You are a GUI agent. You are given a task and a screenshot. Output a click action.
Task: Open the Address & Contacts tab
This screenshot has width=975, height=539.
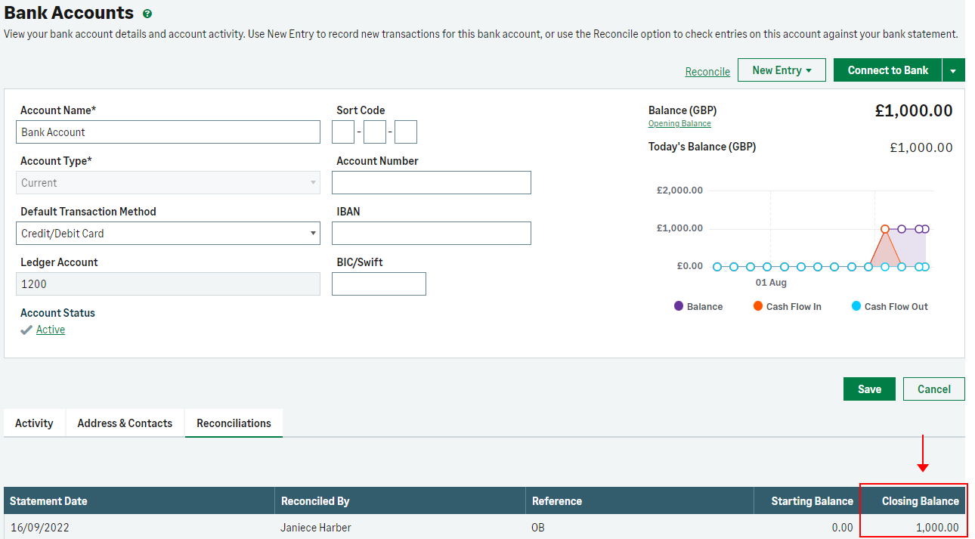coord(125,423)
